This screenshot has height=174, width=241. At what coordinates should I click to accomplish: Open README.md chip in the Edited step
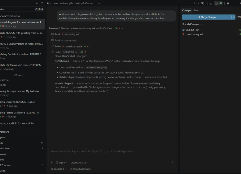(x=75, y=52)
